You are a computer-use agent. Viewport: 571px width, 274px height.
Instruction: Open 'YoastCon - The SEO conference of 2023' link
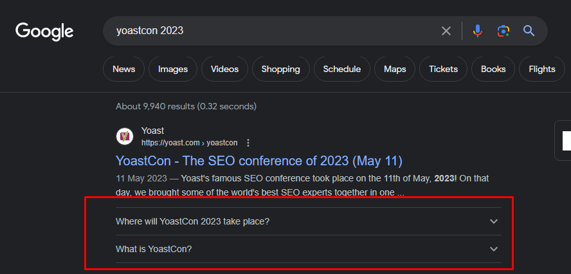tap(258, 160)
